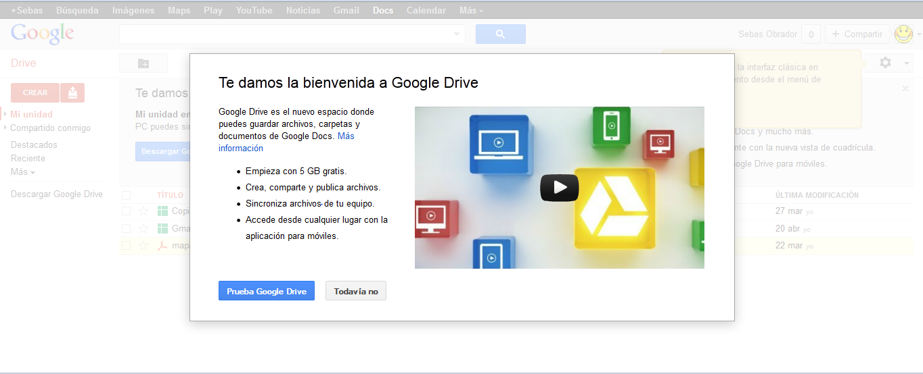The image size is (923, 374).
Task: Click the red CREAR button
Action: [35, 92]
